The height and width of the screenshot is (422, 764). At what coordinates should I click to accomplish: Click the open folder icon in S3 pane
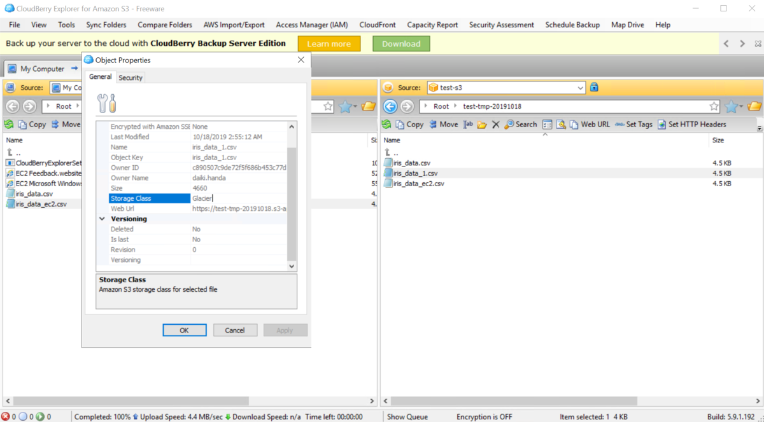click(x=754, y=106)
